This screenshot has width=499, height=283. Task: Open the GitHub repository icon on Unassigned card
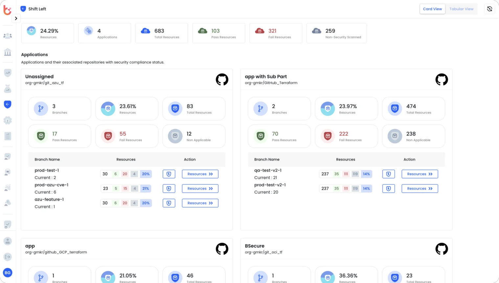pyautogui.click(x=222, y=79)
